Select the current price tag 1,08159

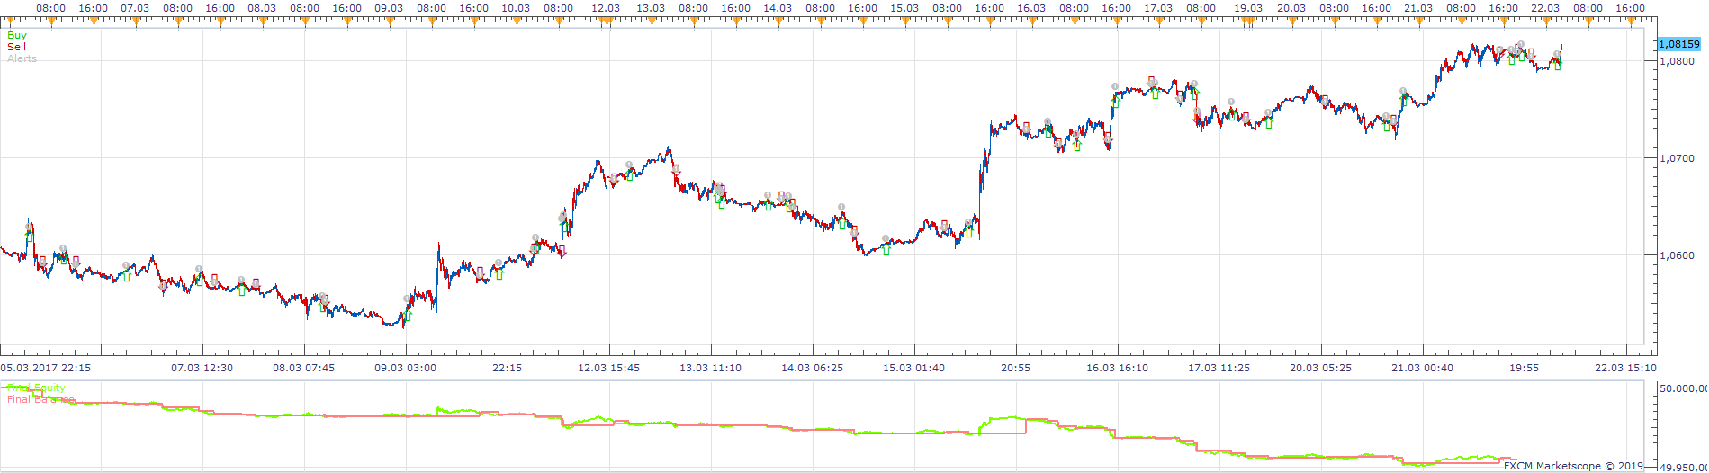(x=1678, y=44)
